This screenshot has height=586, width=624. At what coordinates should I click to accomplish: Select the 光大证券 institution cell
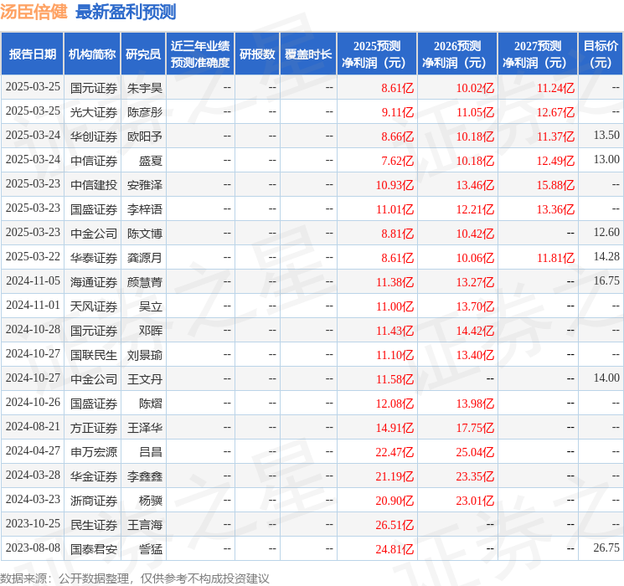point(94,112)
